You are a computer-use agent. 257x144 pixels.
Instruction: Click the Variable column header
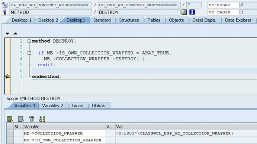pos(65,127)
